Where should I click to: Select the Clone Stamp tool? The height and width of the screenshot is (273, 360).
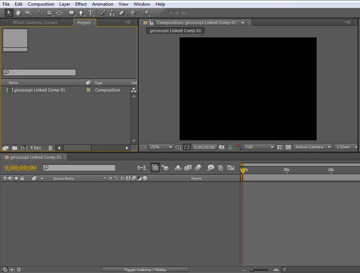click(112, 13)
